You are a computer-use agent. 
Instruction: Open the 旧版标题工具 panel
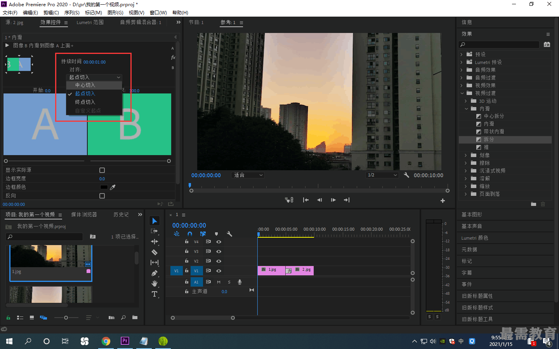(x=477, y=319)
